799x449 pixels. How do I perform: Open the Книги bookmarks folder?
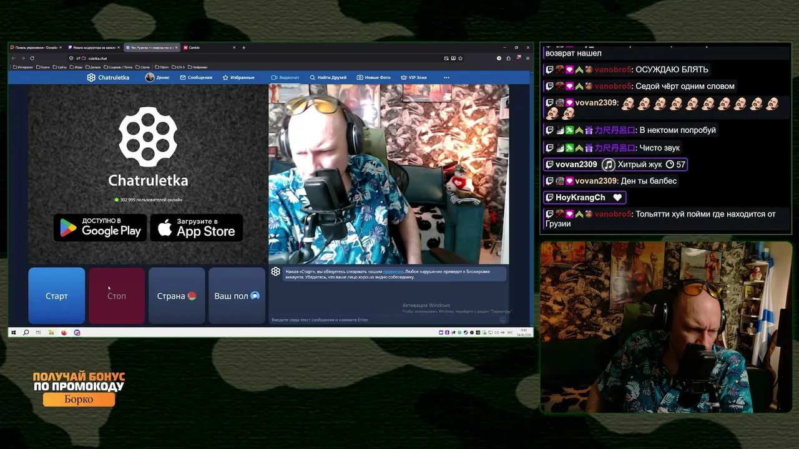point(44,67)
